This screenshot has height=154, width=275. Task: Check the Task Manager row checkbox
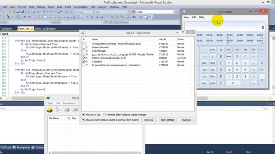click(x=84, y=51)
